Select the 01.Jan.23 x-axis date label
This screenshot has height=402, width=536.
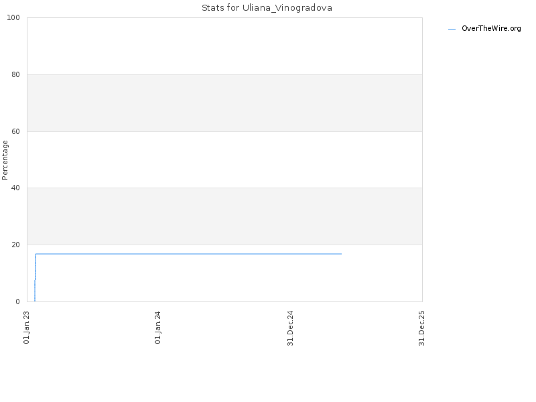pos(27,327)
